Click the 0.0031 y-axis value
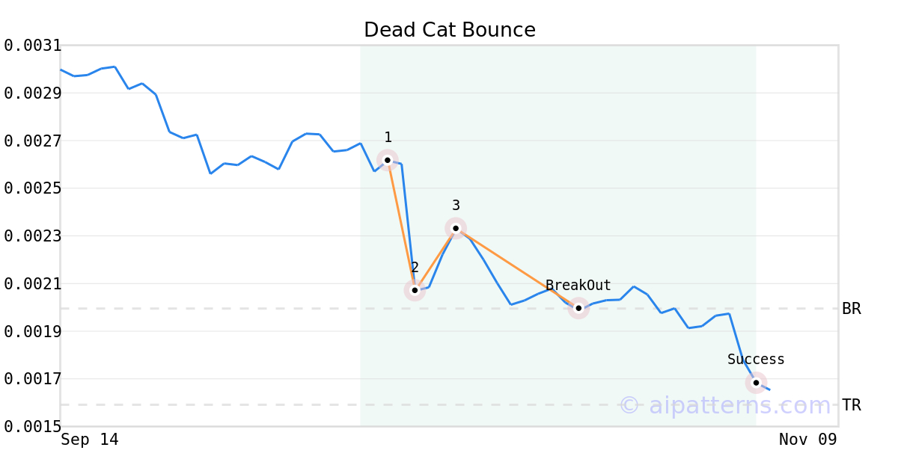898x471 pixels. pos(32,46)
